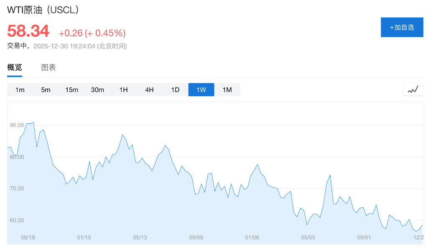The image size is (428, 250).
Task: Open the 概览 overview tab
Action: pyautogui.click(x=14, y=67)
